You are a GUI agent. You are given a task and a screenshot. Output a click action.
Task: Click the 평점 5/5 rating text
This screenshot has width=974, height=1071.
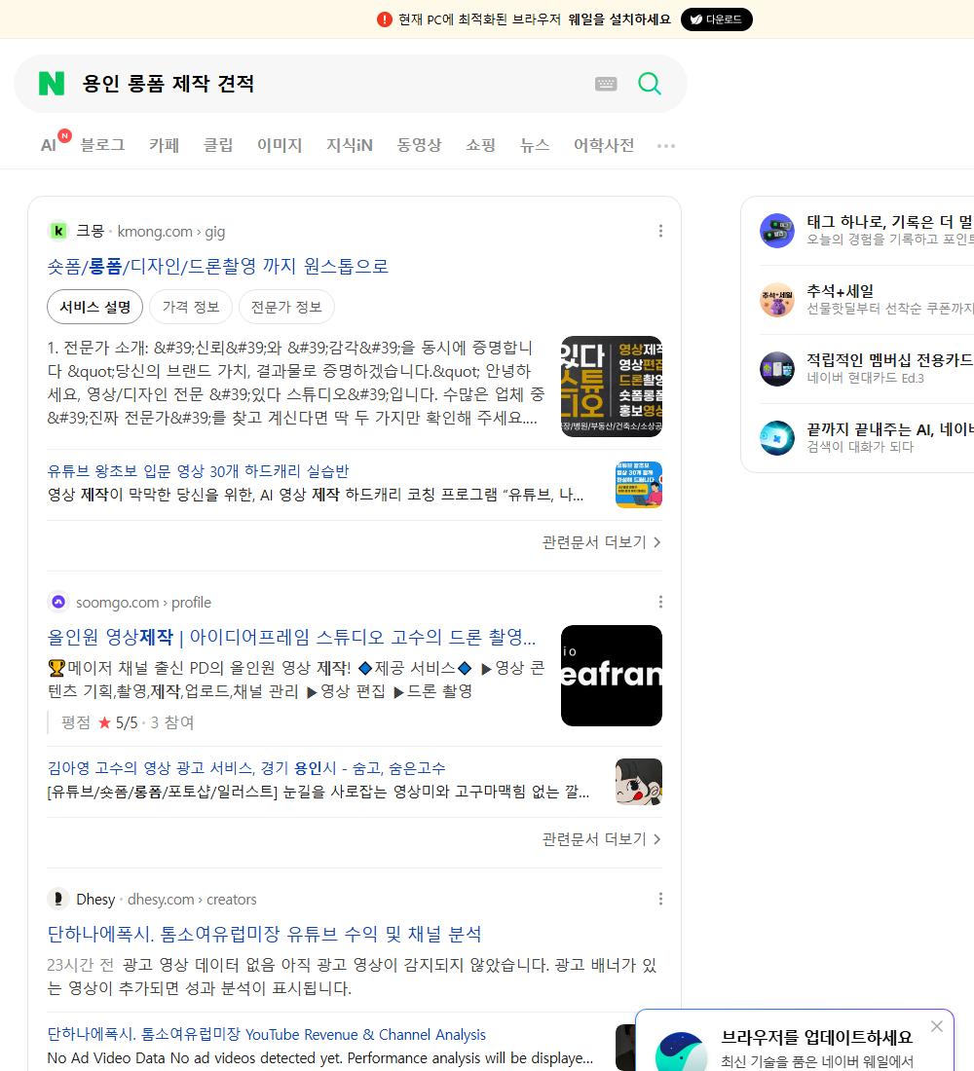pyautogui.click(x=128, y=722)
